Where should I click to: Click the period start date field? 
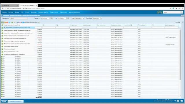(x=45, y=18)
